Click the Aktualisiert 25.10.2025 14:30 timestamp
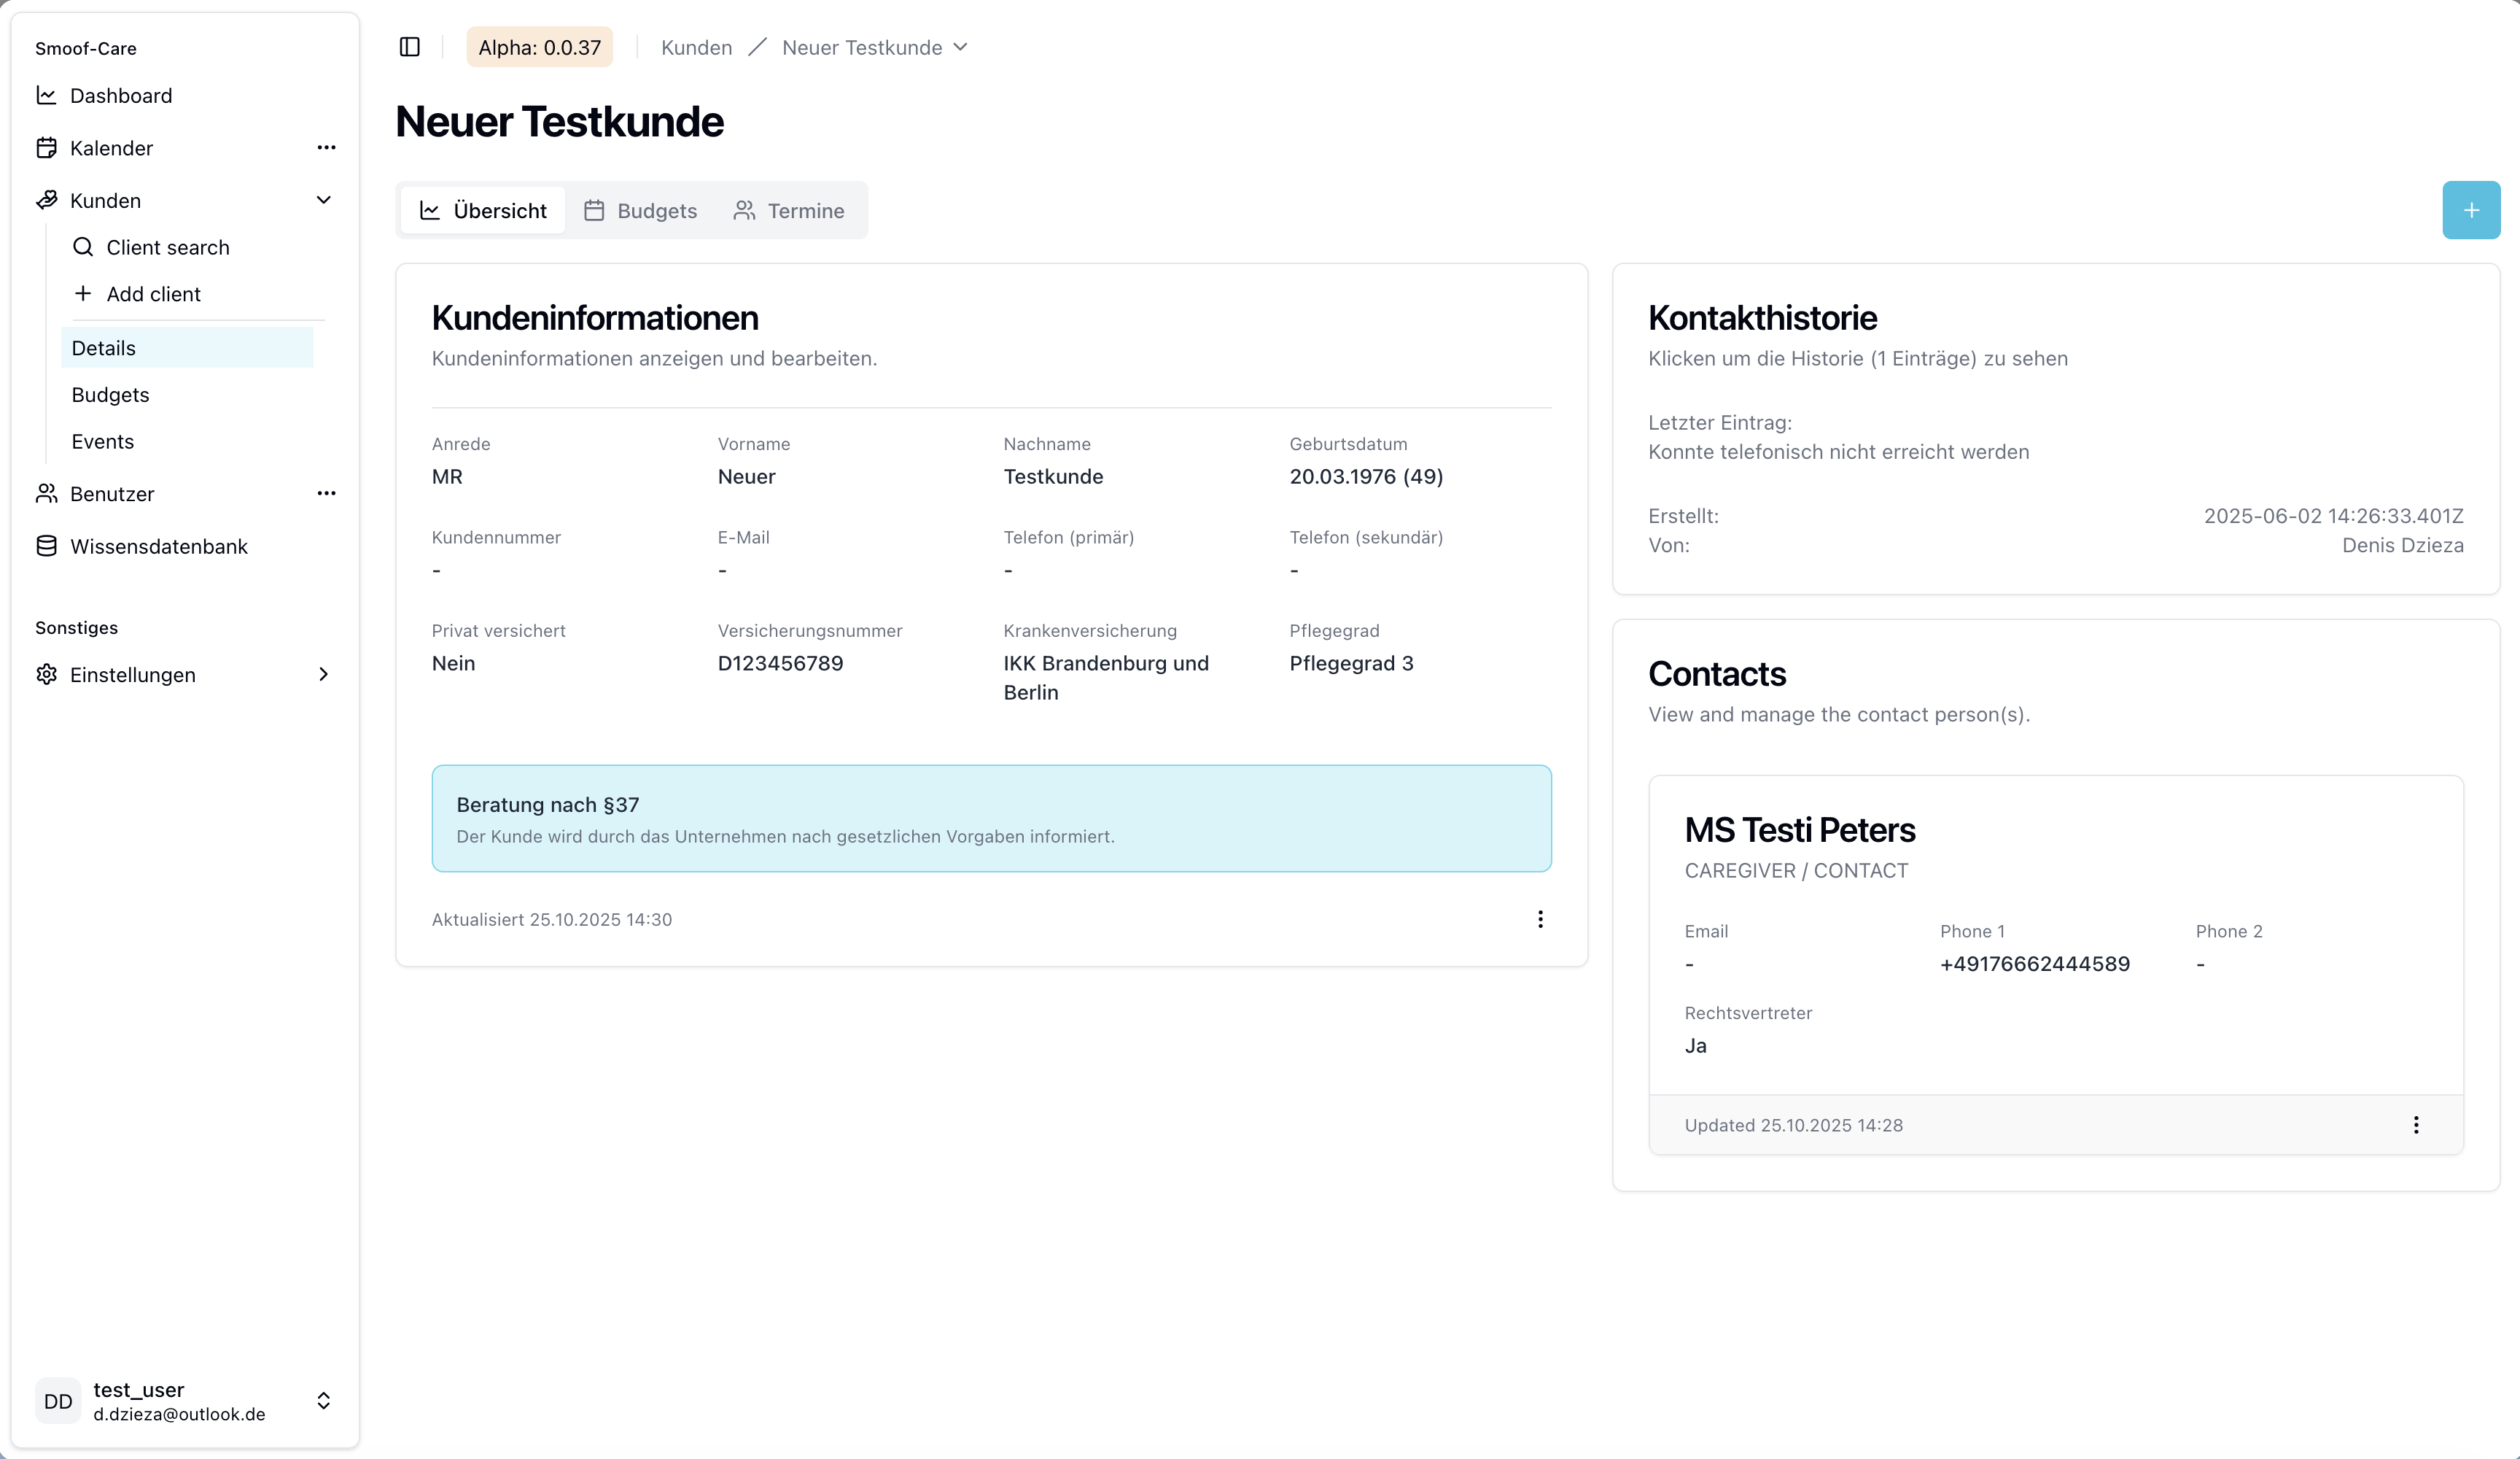 coord(552,918)
